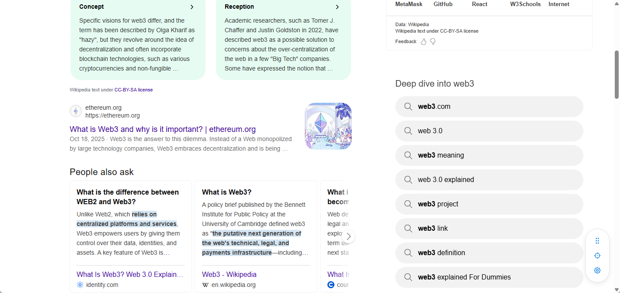The height and width of the screenshot is (293, 620).
Task: Click the identity.com atom favicon
Action: [x=80, y=285]
